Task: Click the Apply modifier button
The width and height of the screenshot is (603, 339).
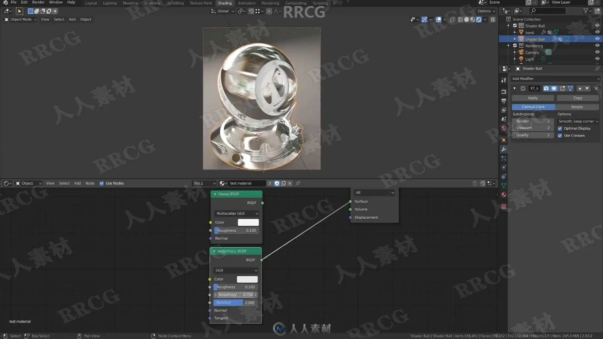Action: coord(533,98)
